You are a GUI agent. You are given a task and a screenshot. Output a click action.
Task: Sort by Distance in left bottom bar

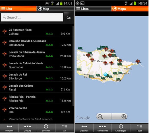(x=9, y=128)
